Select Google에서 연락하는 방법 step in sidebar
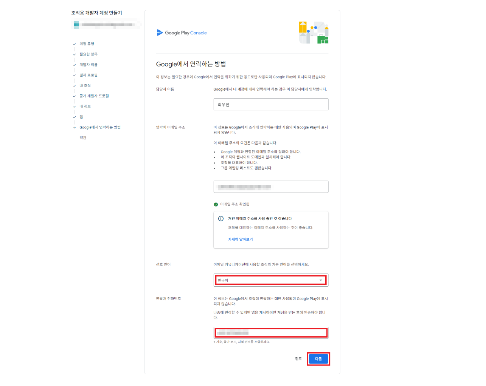The height and width of the screenshot is (386, 486). (x=100, y=127)
